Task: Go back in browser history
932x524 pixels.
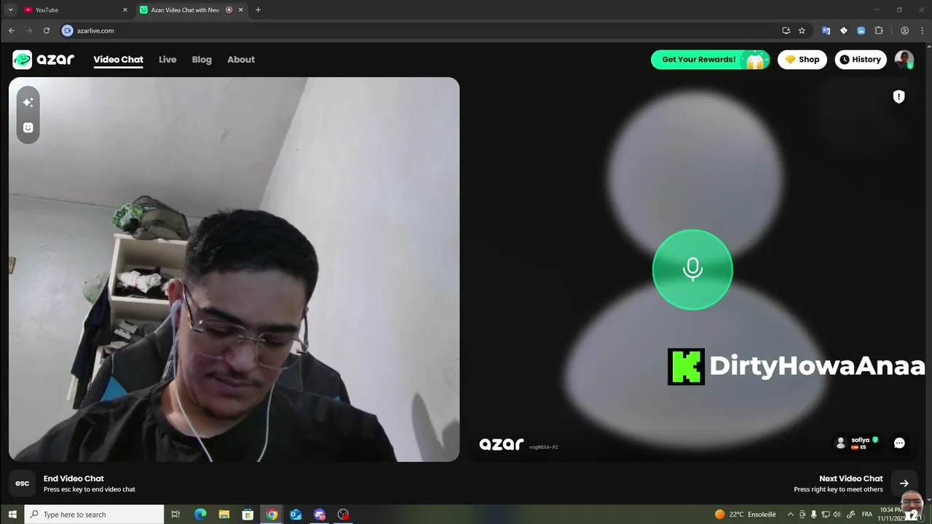Action: click(x=12, y=31)
